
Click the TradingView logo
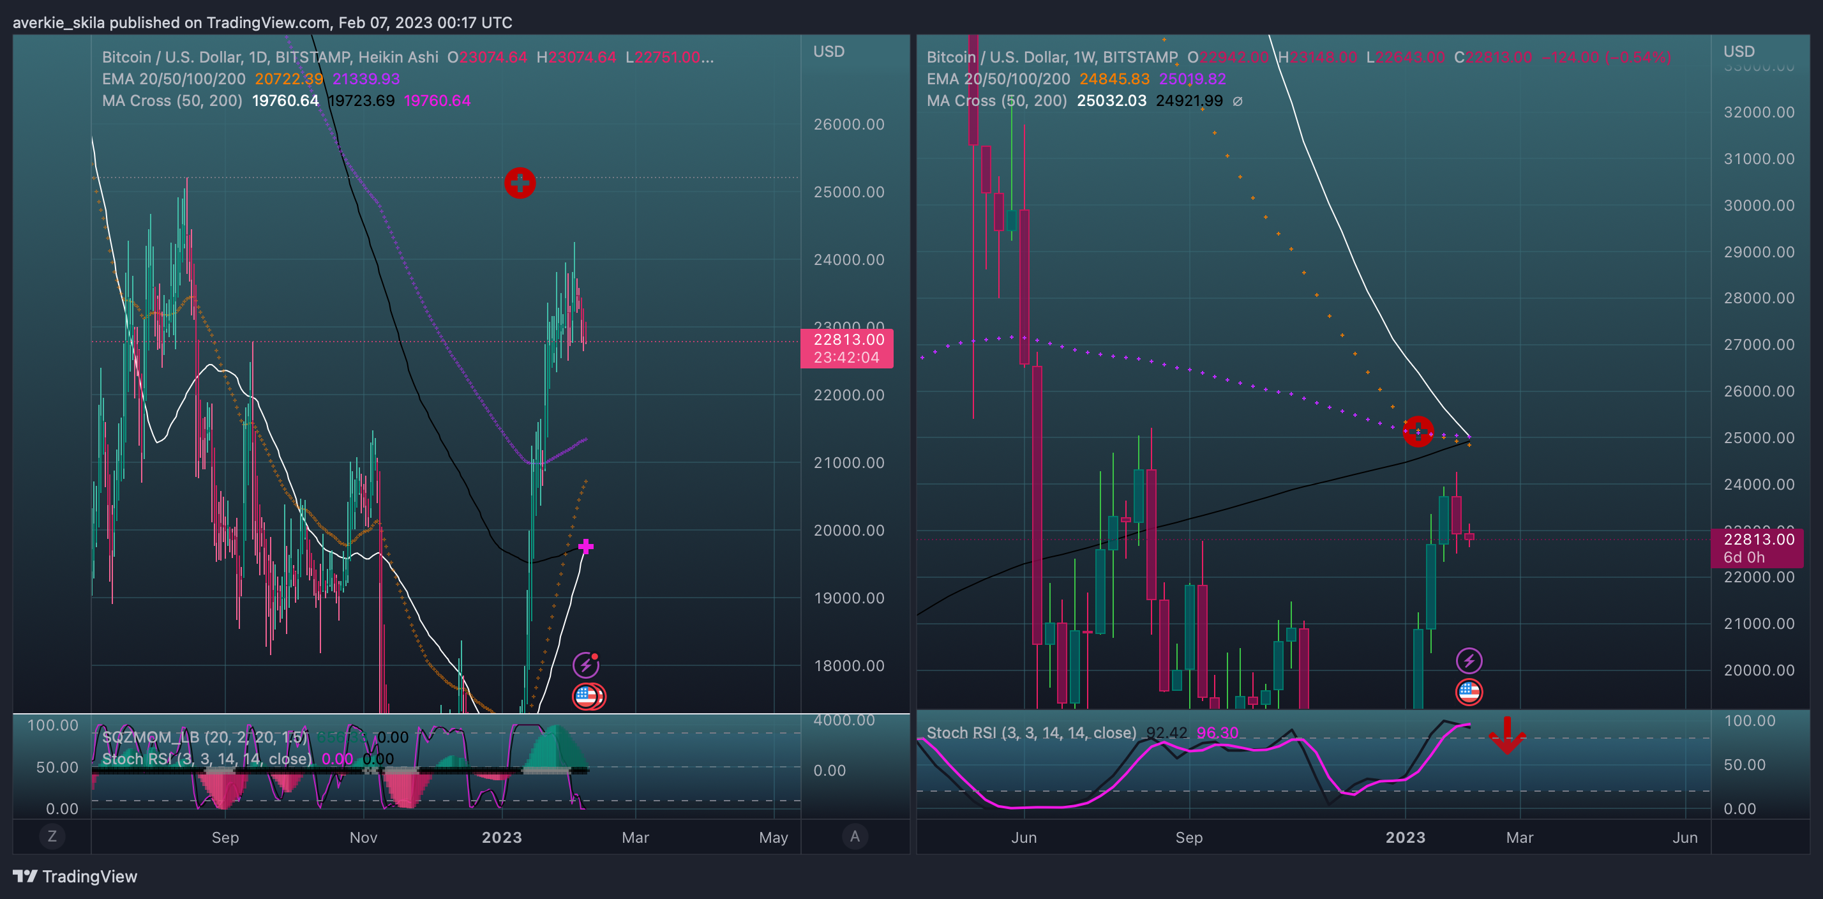(75, 877)
